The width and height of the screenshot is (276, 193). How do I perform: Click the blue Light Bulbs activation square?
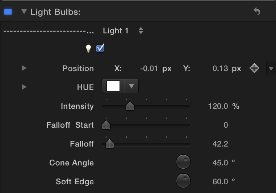[8, 12]
